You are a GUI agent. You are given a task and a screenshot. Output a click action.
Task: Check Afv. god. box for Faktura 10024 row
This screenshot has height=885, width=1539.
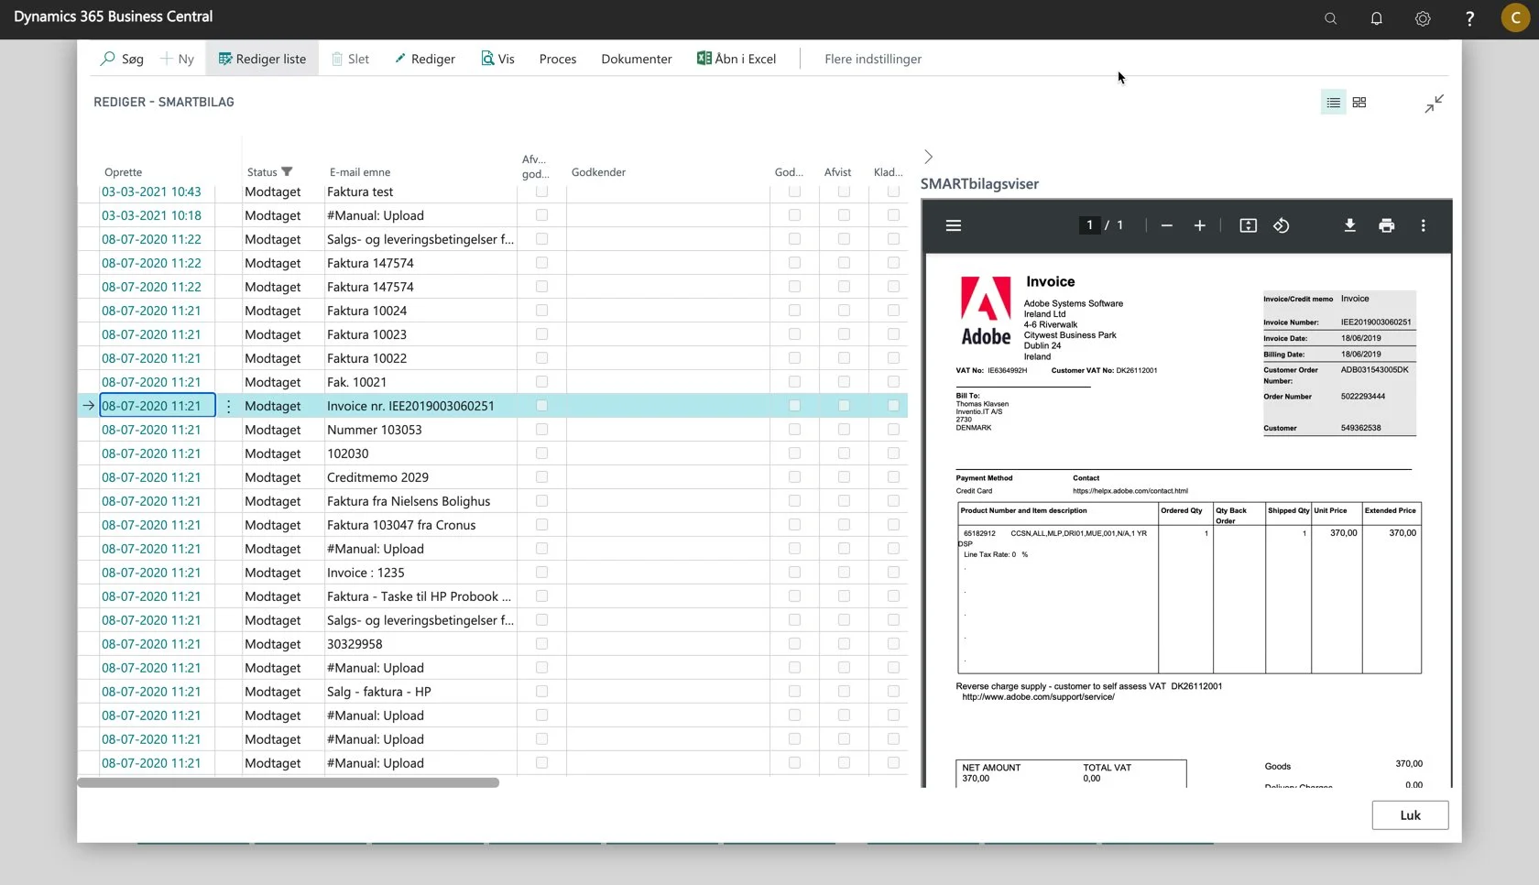[541, 311]
